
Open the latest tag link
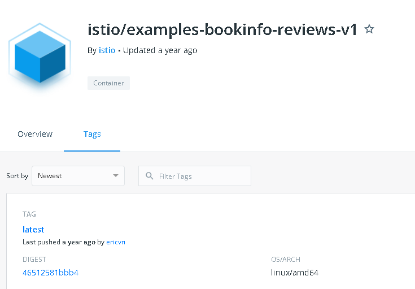click(x=33, y=230)
